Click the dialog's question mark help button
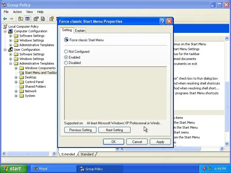This screenshot has height=173, width=231. tap(163, 21)
